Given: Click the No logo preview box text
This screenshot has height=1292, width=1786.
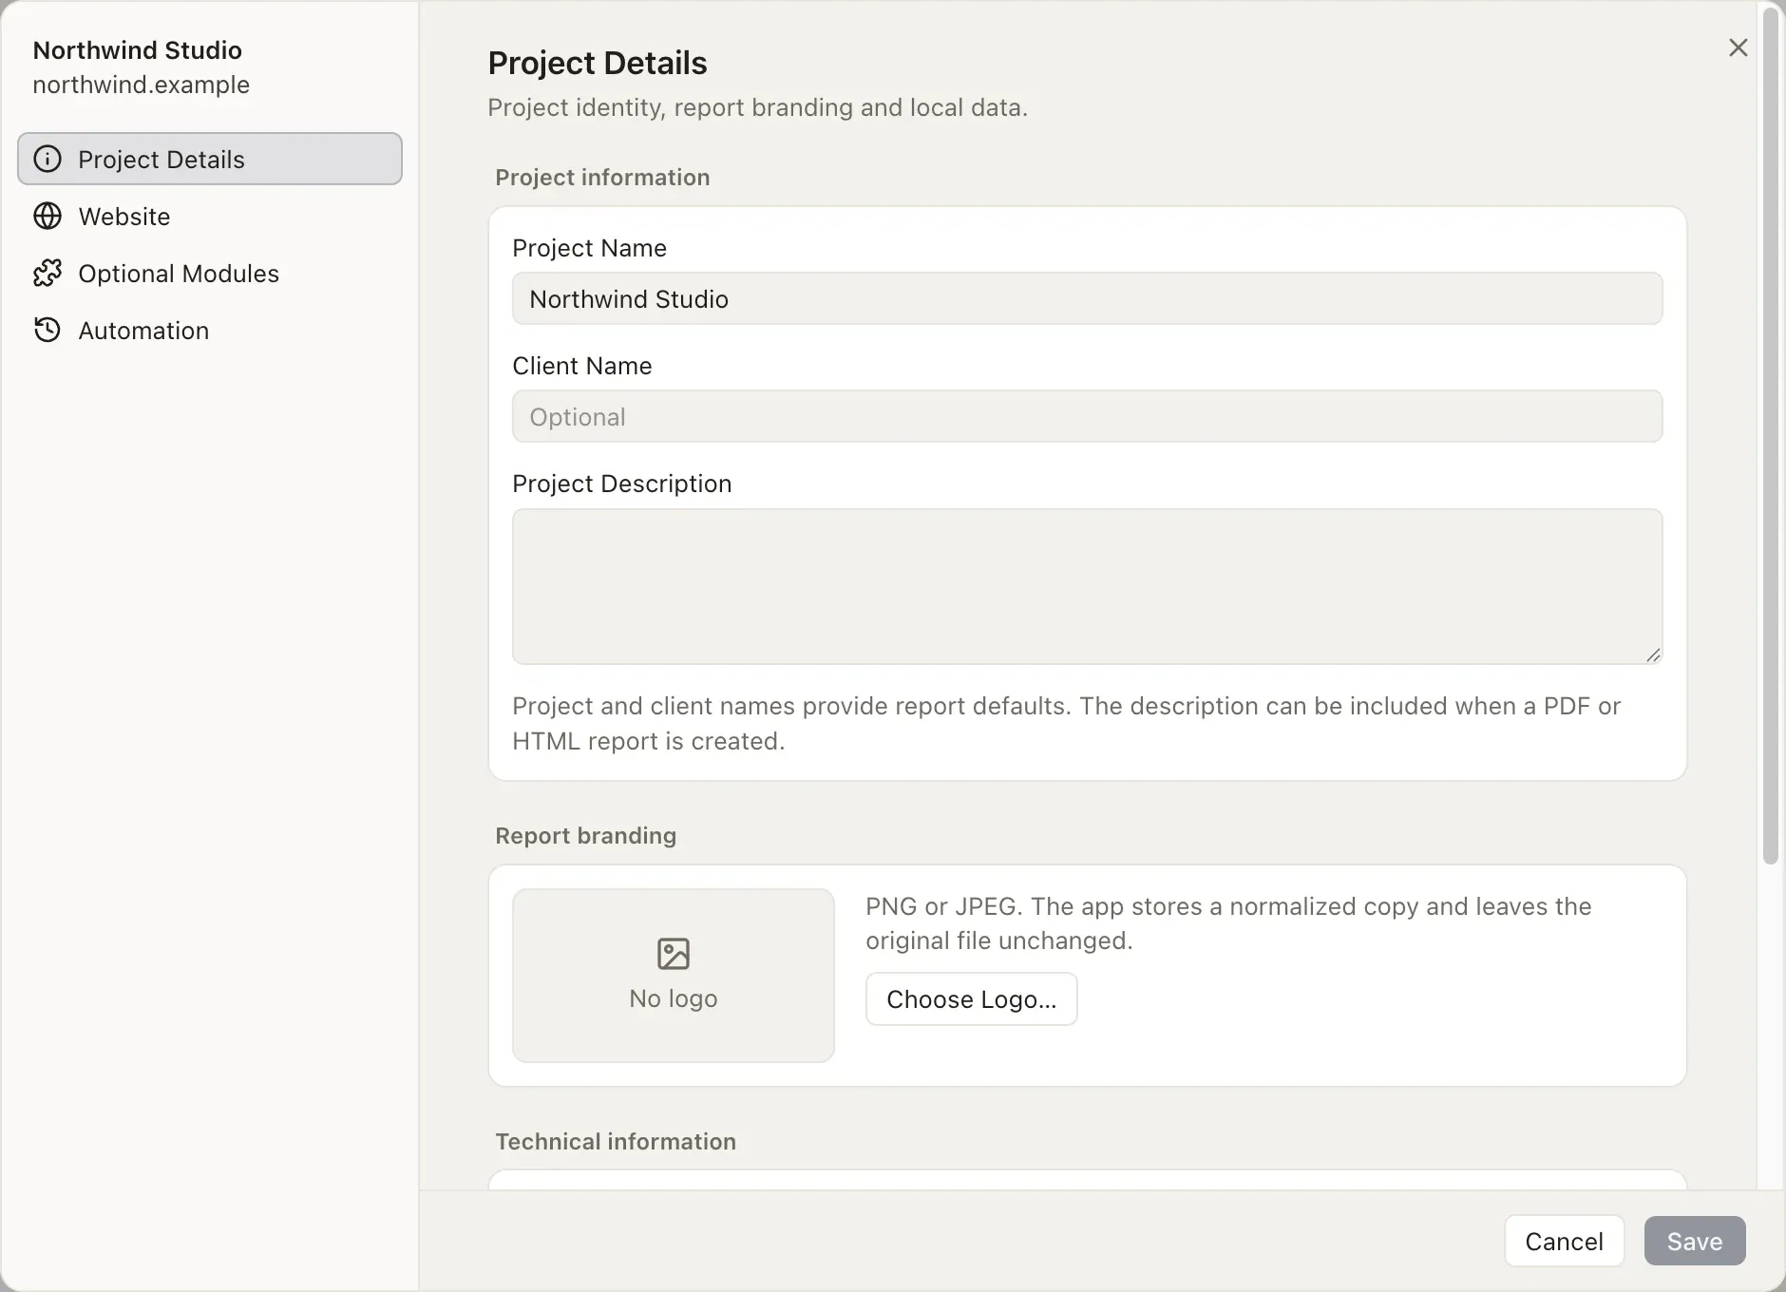Looking at the screenshot, I should tap(674, 998).
